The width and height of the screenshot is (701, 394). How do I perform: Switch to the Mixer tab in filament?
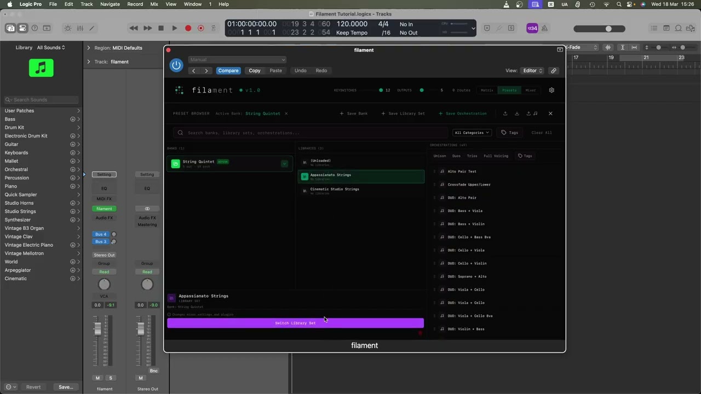click(x=531, y=90)
